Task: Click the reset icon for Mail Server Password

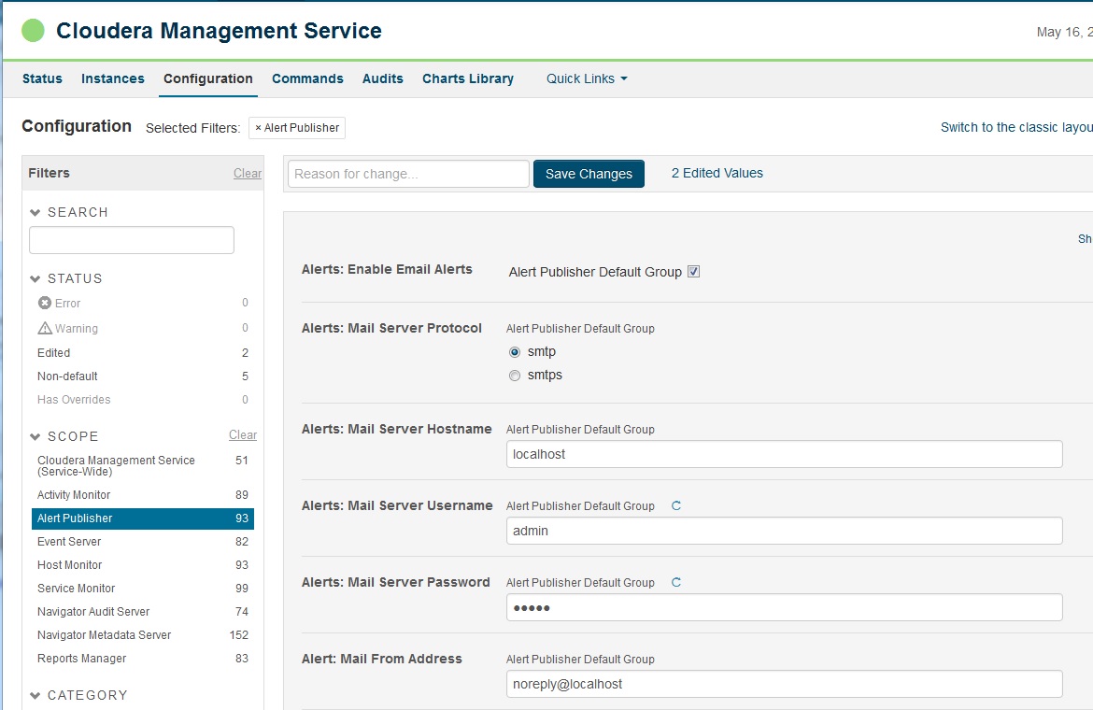Action: pos(675,582)
